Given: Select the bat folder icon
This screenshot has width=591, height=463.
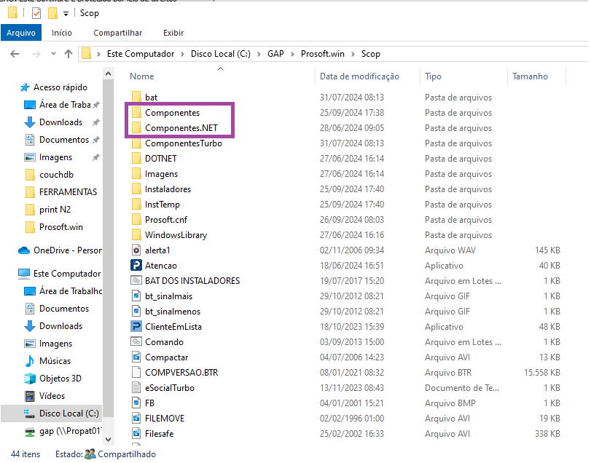Looking at the screenshot, I should (x=136, y=97).
